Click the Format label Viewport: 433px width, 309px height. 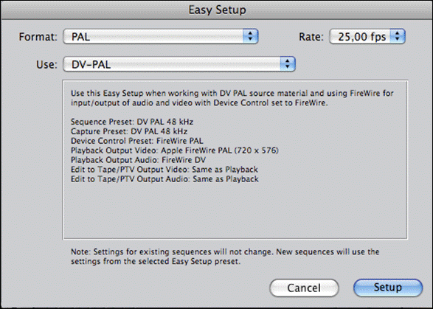tap(38, 37)
